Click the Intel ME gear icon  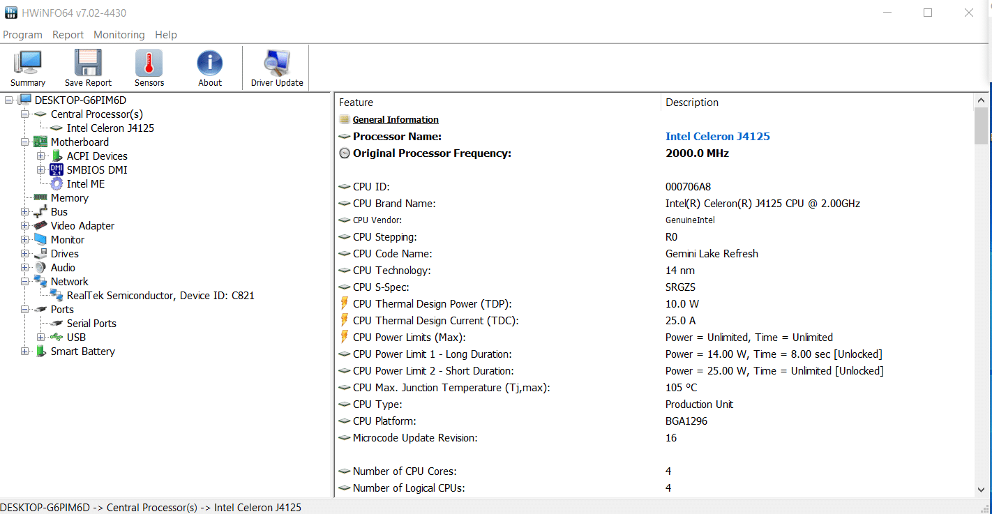pyautogui.click(x=57, y=183)
